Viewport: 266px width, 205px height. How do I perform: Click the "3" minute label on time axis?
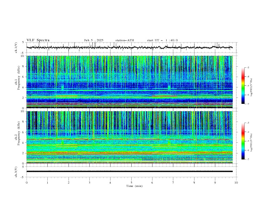(89, 183)
